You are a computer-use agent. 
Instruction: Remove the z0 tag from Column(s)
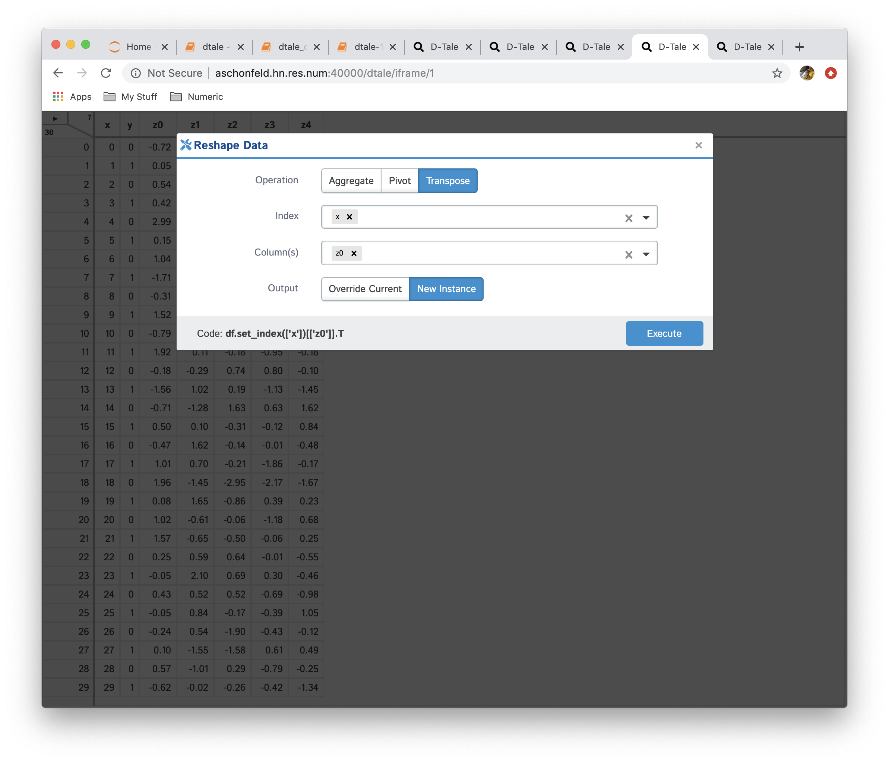tap(354, 253)
